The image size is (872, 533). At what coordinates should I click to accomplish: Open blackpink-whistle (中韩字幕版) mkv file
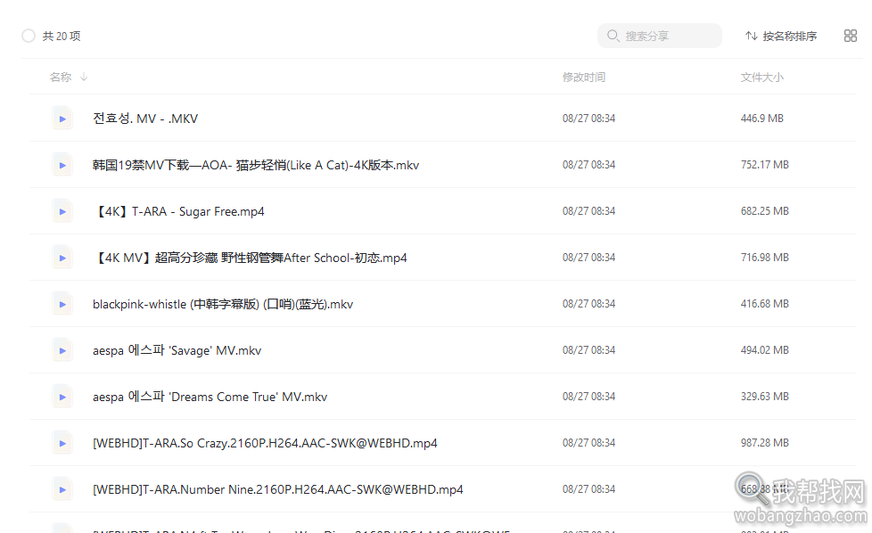[x=223, y=304]
